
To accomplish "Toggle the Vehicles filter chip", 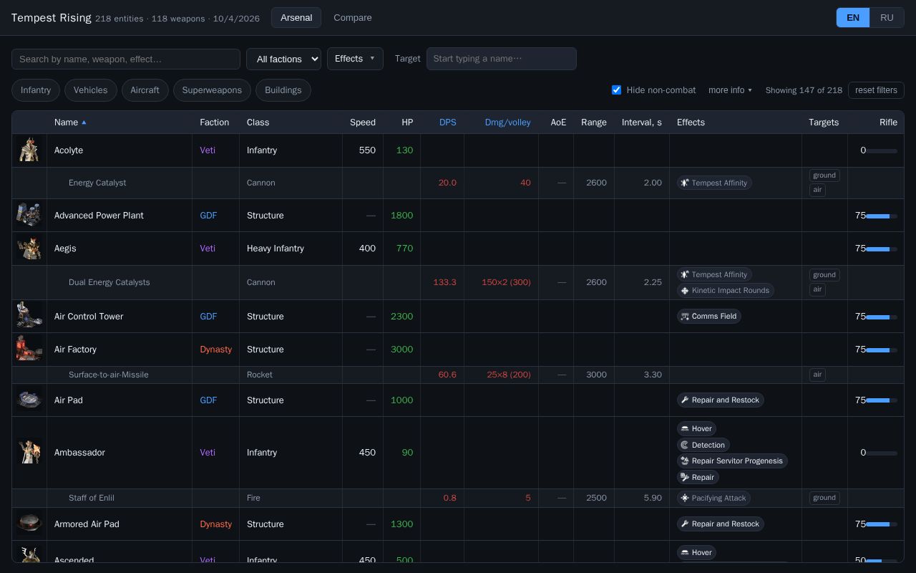I will (91, 90).
